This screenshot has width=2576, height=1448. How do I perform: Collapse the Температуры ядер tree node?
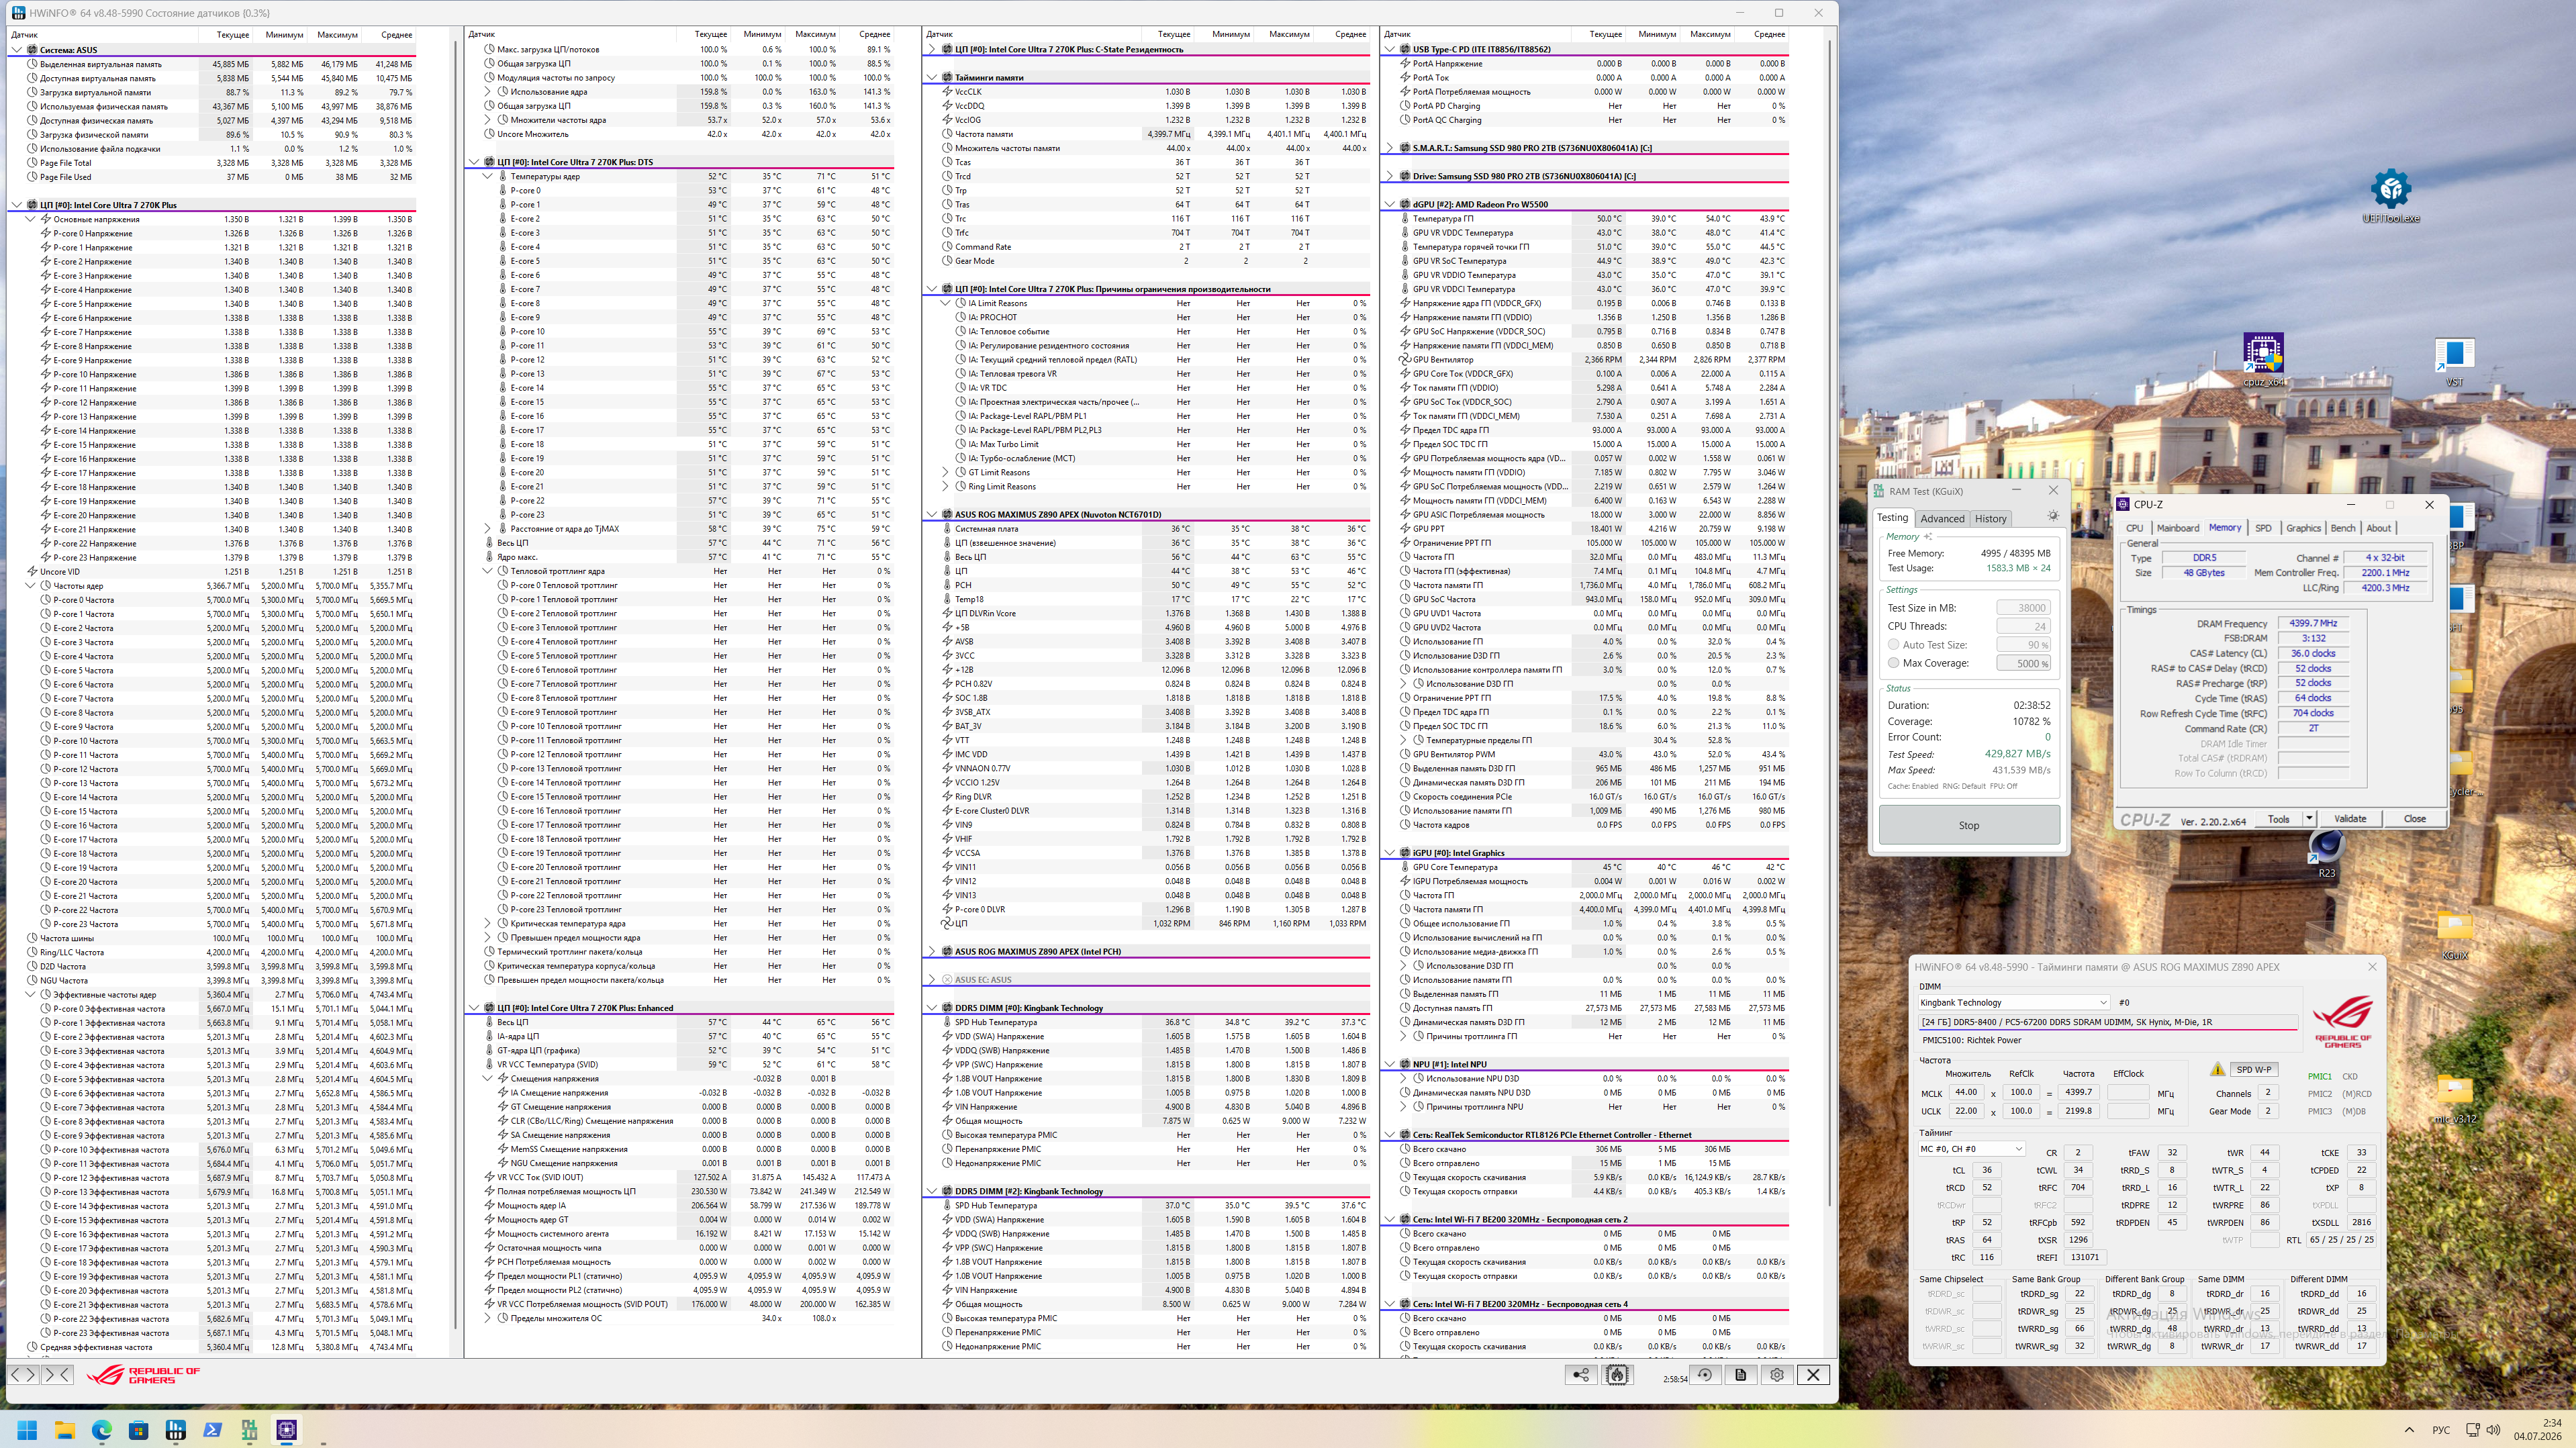click(488, 177)
